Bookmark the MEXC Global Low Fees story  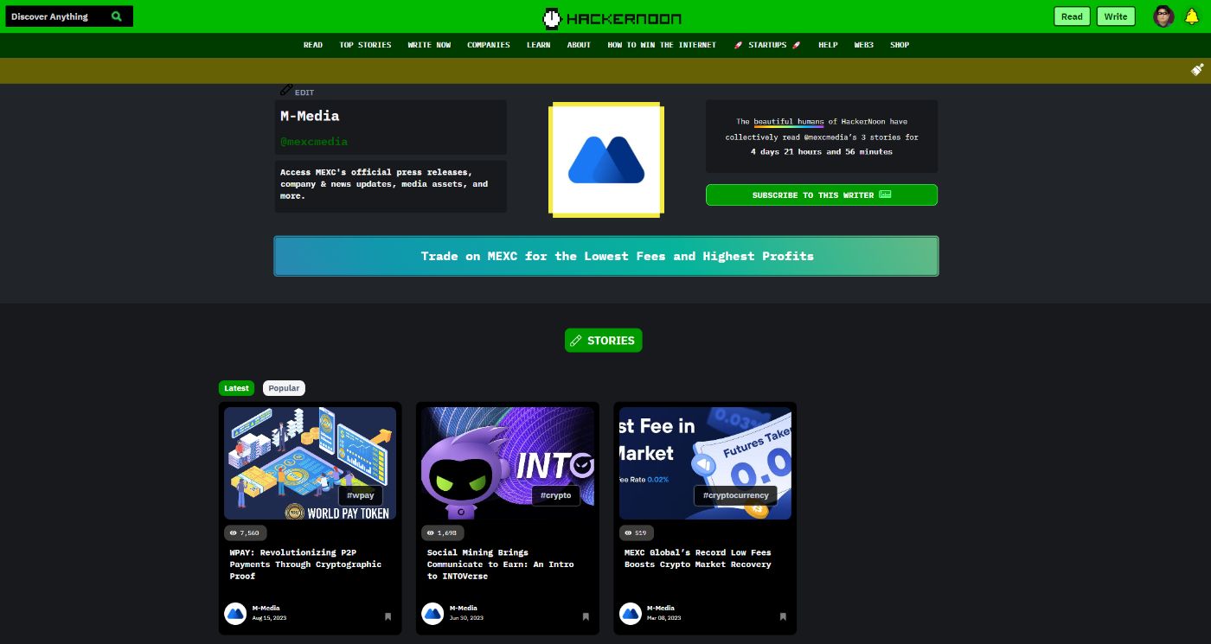point(783,616)
